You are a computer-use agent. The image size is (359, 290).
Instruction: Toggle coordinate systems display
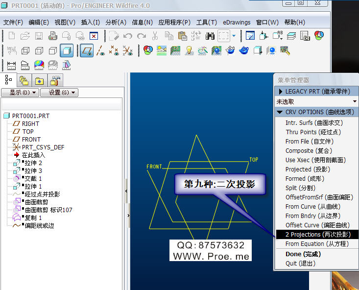(127, 50)
